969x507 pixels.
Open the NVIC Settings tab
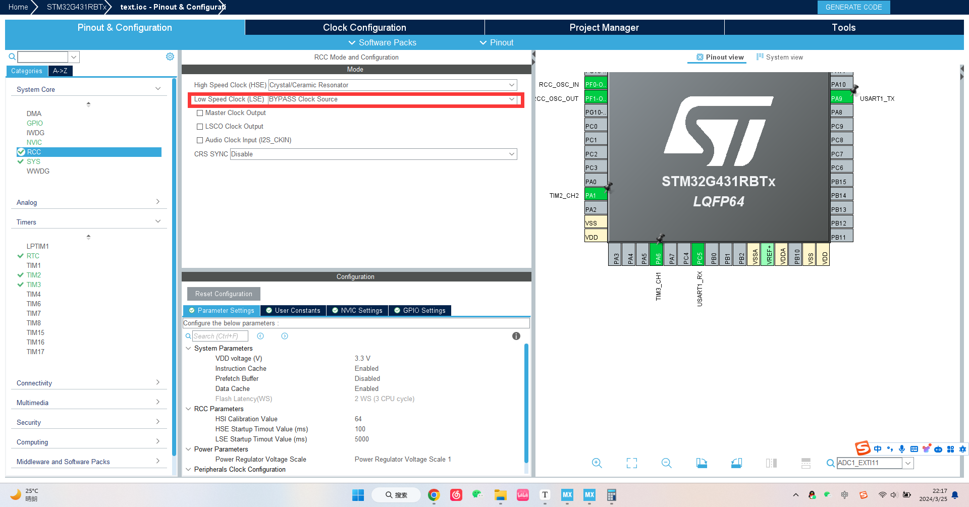(x=357, y=310)
